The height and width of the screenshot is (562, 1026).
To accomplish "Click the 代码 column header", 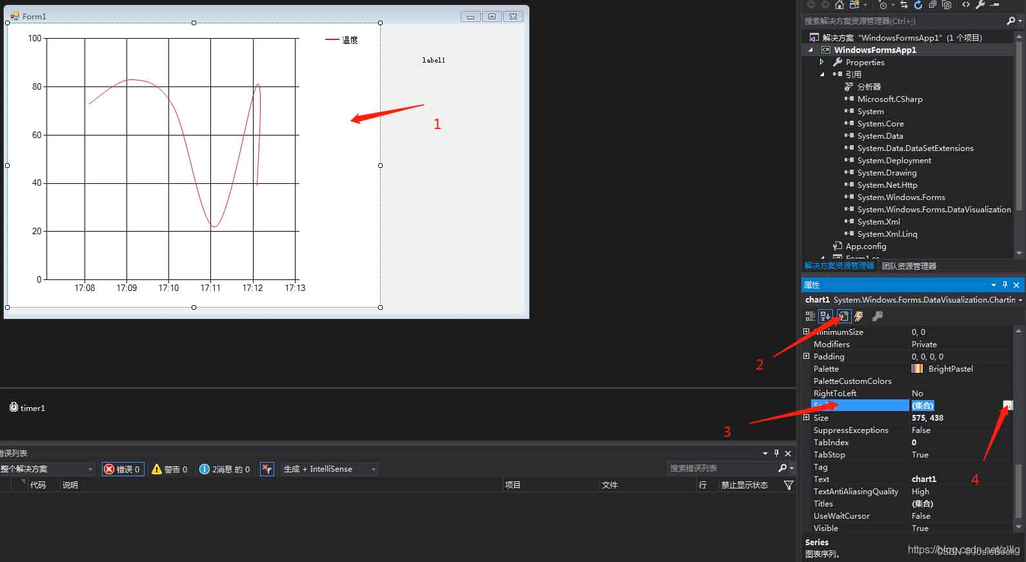I will [38, 485].
